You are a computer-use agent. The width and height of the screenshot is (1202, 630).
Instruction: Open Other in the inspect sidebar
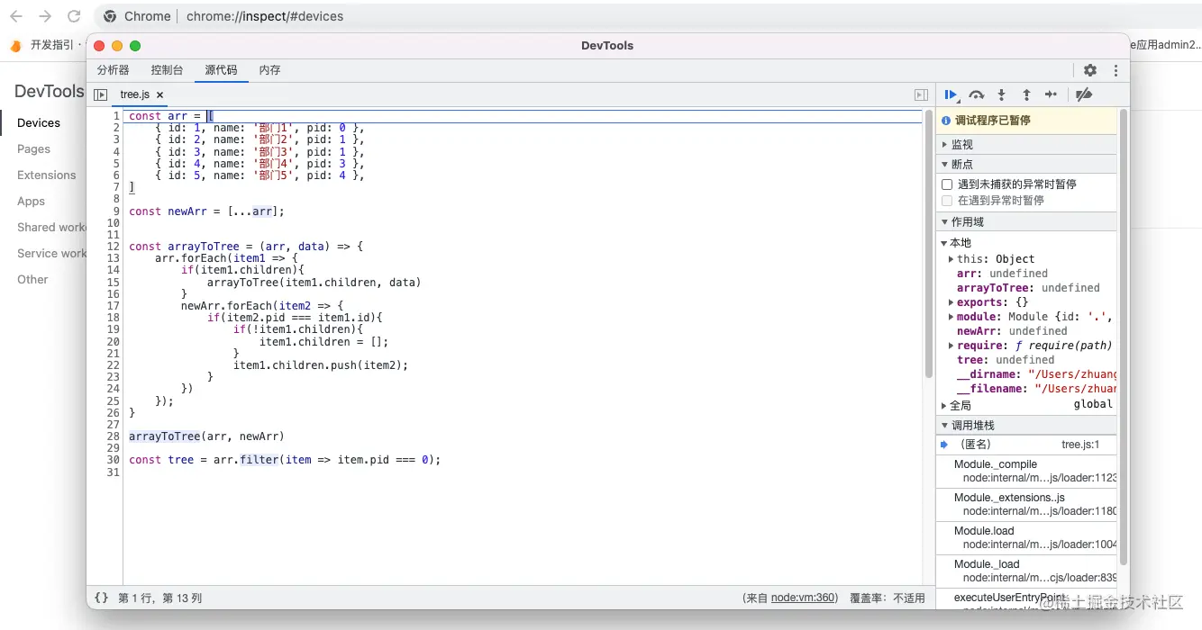[x=32, y=280]
